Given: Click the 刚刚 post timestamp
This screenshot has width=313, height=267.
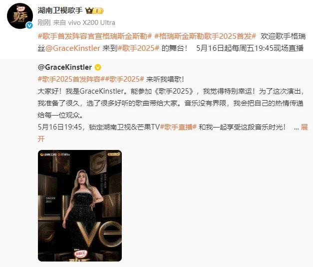Looking at the screenshot, I should pos(44,22).
